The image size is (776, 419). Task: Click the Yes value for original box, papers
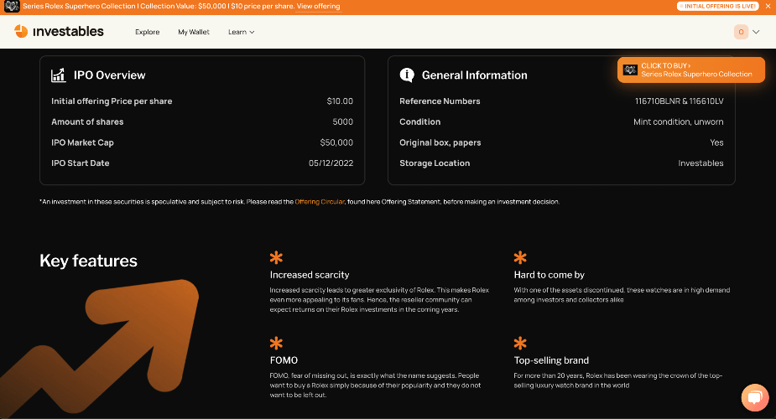716,142
